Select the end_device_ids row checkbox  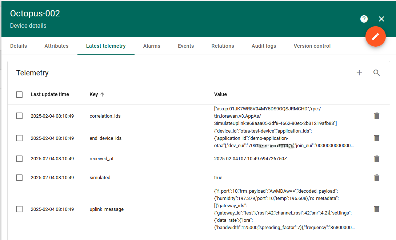19,138
